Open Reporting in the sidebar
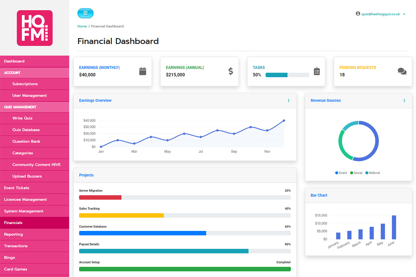 point(34,234)
